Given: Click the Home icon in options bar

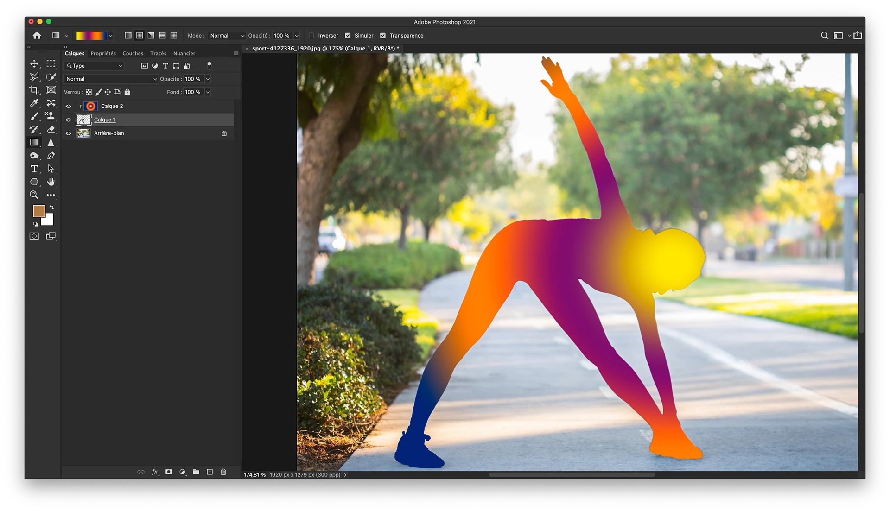Looking at the screenshot, I should 37,36.
